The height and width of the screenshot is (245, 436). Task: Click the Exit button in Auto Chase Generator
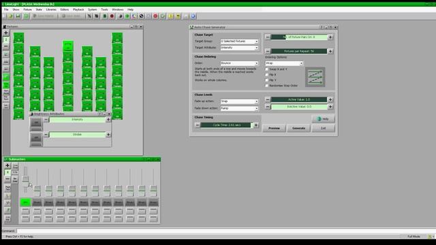pyautogui.click(x=323, y=128)
